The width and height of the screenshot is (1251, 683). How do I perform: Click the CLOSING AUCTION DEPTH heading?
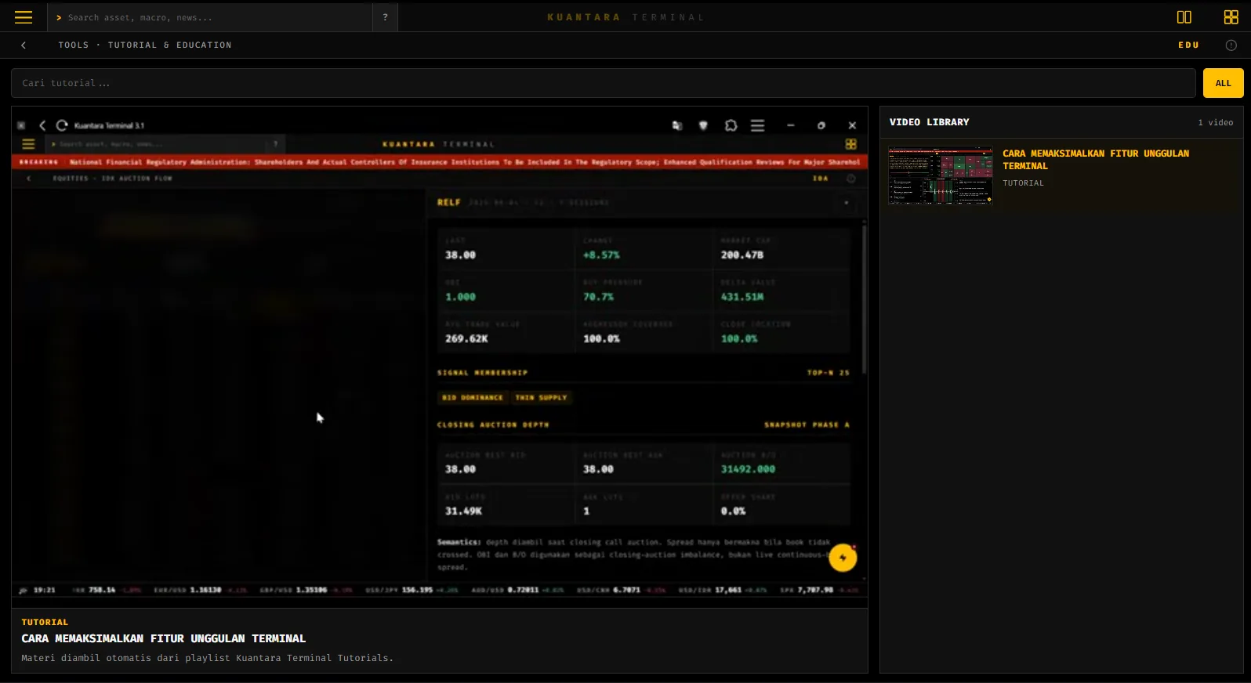click(493, 425)
